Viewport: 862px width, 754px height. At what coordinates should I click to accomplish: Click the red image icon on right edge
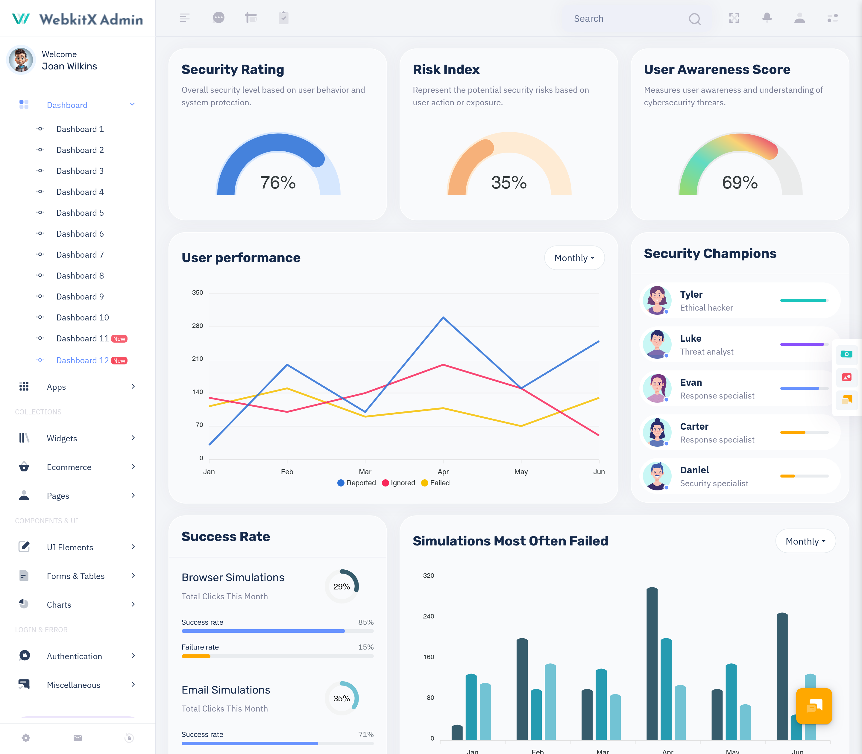(x=846, y=377)
